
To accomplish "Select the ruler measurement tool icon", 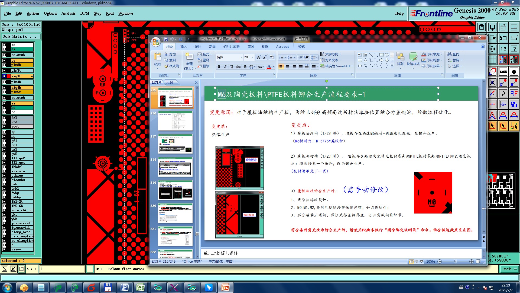I will point(503,72).
